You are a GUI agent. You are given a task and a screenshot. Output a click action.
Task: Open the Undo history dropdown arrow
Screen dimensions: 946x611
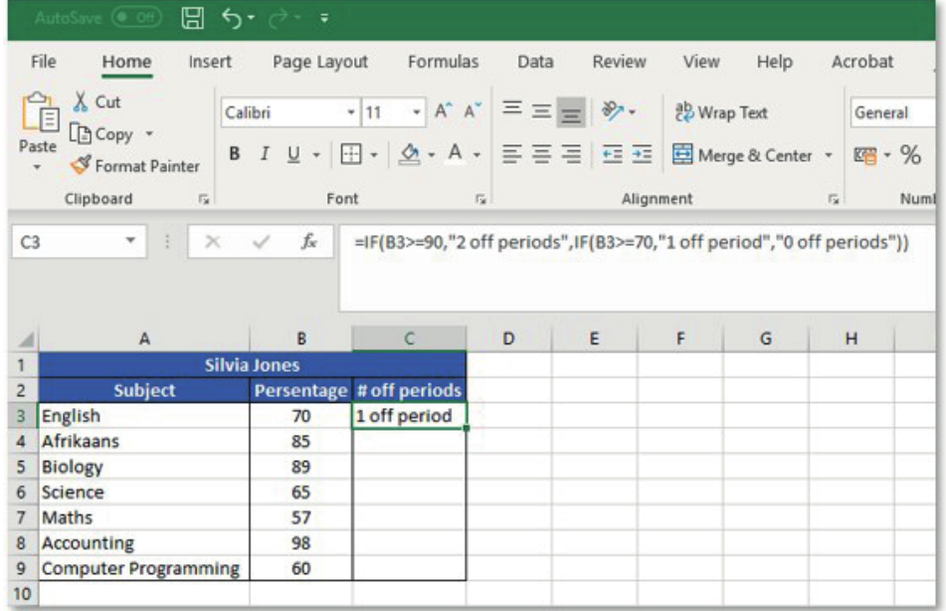point(251,18)
